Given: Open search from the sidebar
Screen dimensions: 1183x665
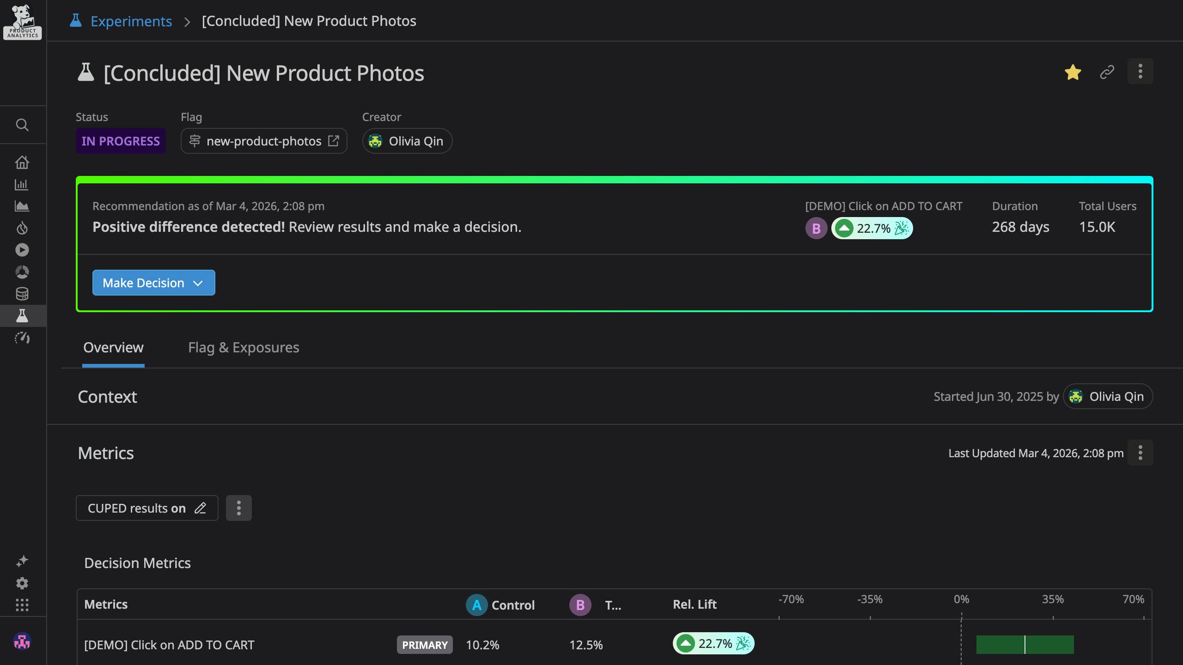Looking at the screenshot, I should pyautogui.click(x=22, y=125).
